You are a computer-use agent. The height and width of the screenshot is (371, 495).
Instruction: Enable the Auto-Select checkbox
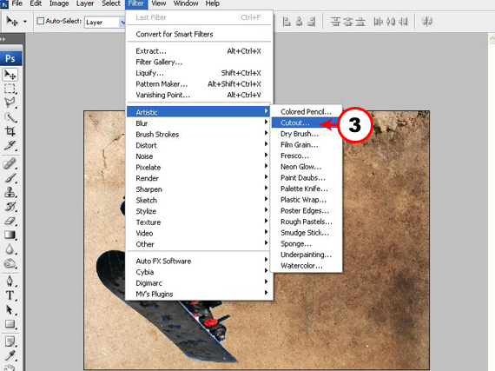(41, 21)
